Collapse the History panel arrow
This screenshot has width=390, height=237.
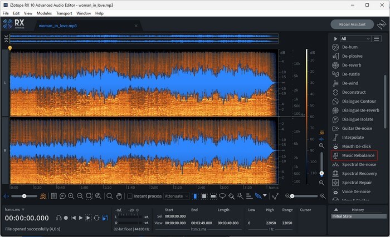[336, 210]
